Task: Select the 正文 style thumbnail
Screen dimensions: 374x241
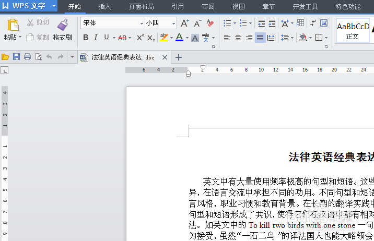Action: click(353, 31)
